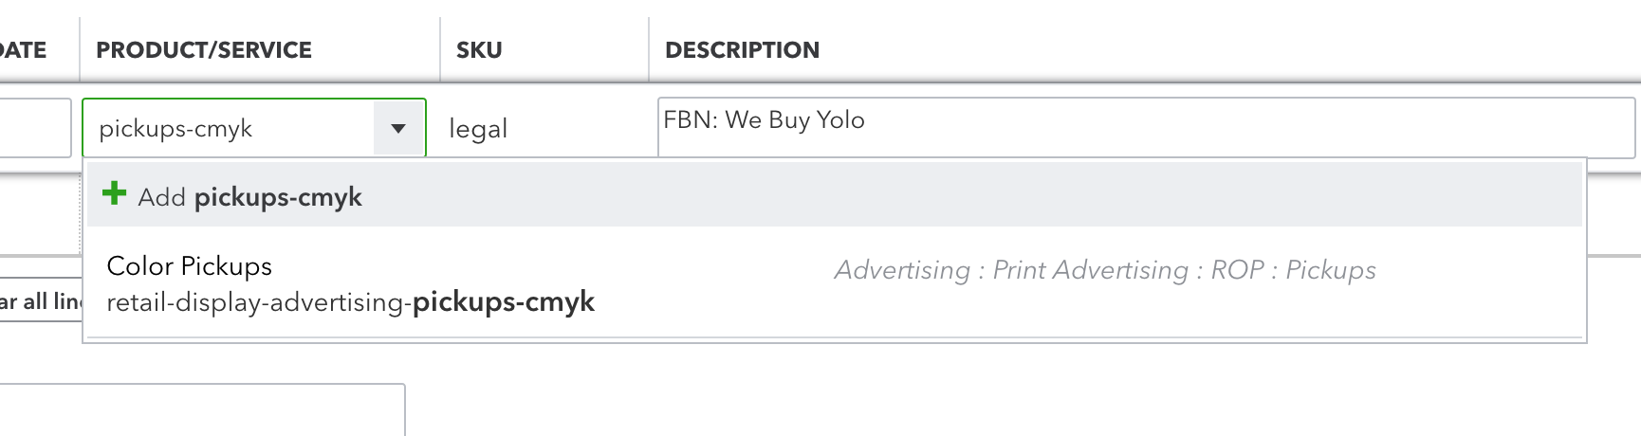The width and height of the screenshot is (1641, 436).
Task: Click the empty text box below the table
Action: (x=199, y=409)
